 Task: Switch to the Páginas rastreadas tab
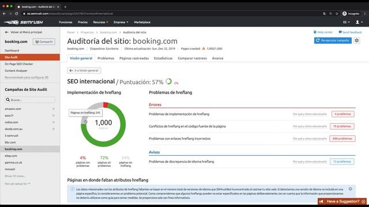(x=134, y=58)
